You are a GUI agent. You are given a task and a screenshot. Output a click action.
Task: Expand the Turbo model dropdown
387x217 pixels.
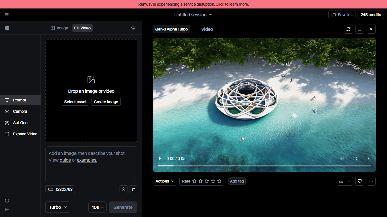[58, 207]
